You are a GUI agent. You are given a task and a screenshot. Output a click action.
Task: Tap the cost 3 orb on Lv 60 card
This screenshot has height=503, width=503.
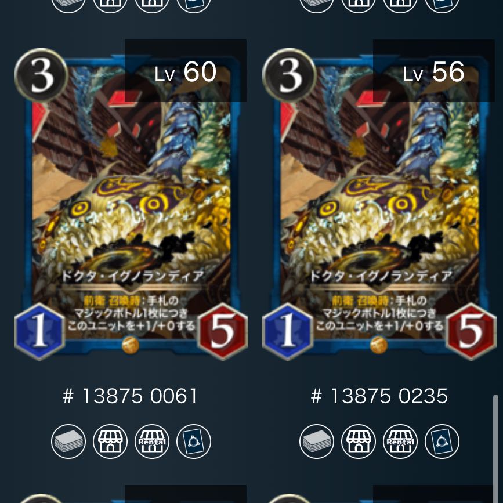coord(41,75)
